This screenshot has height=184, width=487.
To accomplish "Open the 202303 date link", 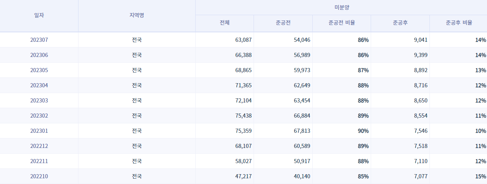I will pos(39,100).
